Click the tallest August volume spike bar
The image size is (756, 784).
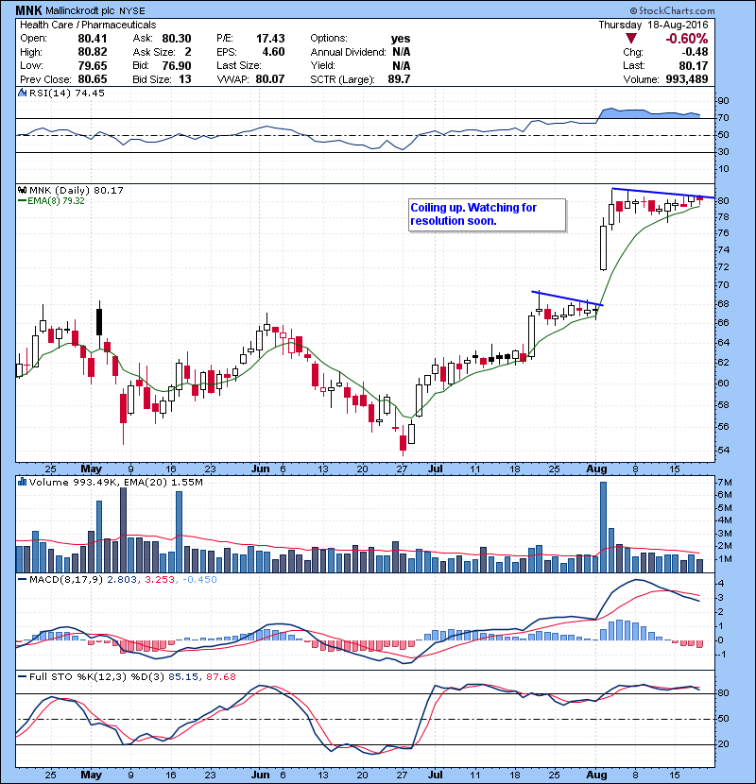pos(604,527)
